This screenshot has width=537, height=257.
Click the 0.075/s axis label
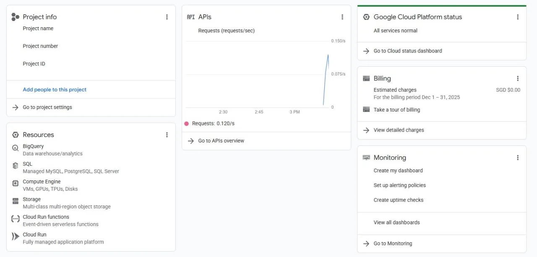coord(338,74)
